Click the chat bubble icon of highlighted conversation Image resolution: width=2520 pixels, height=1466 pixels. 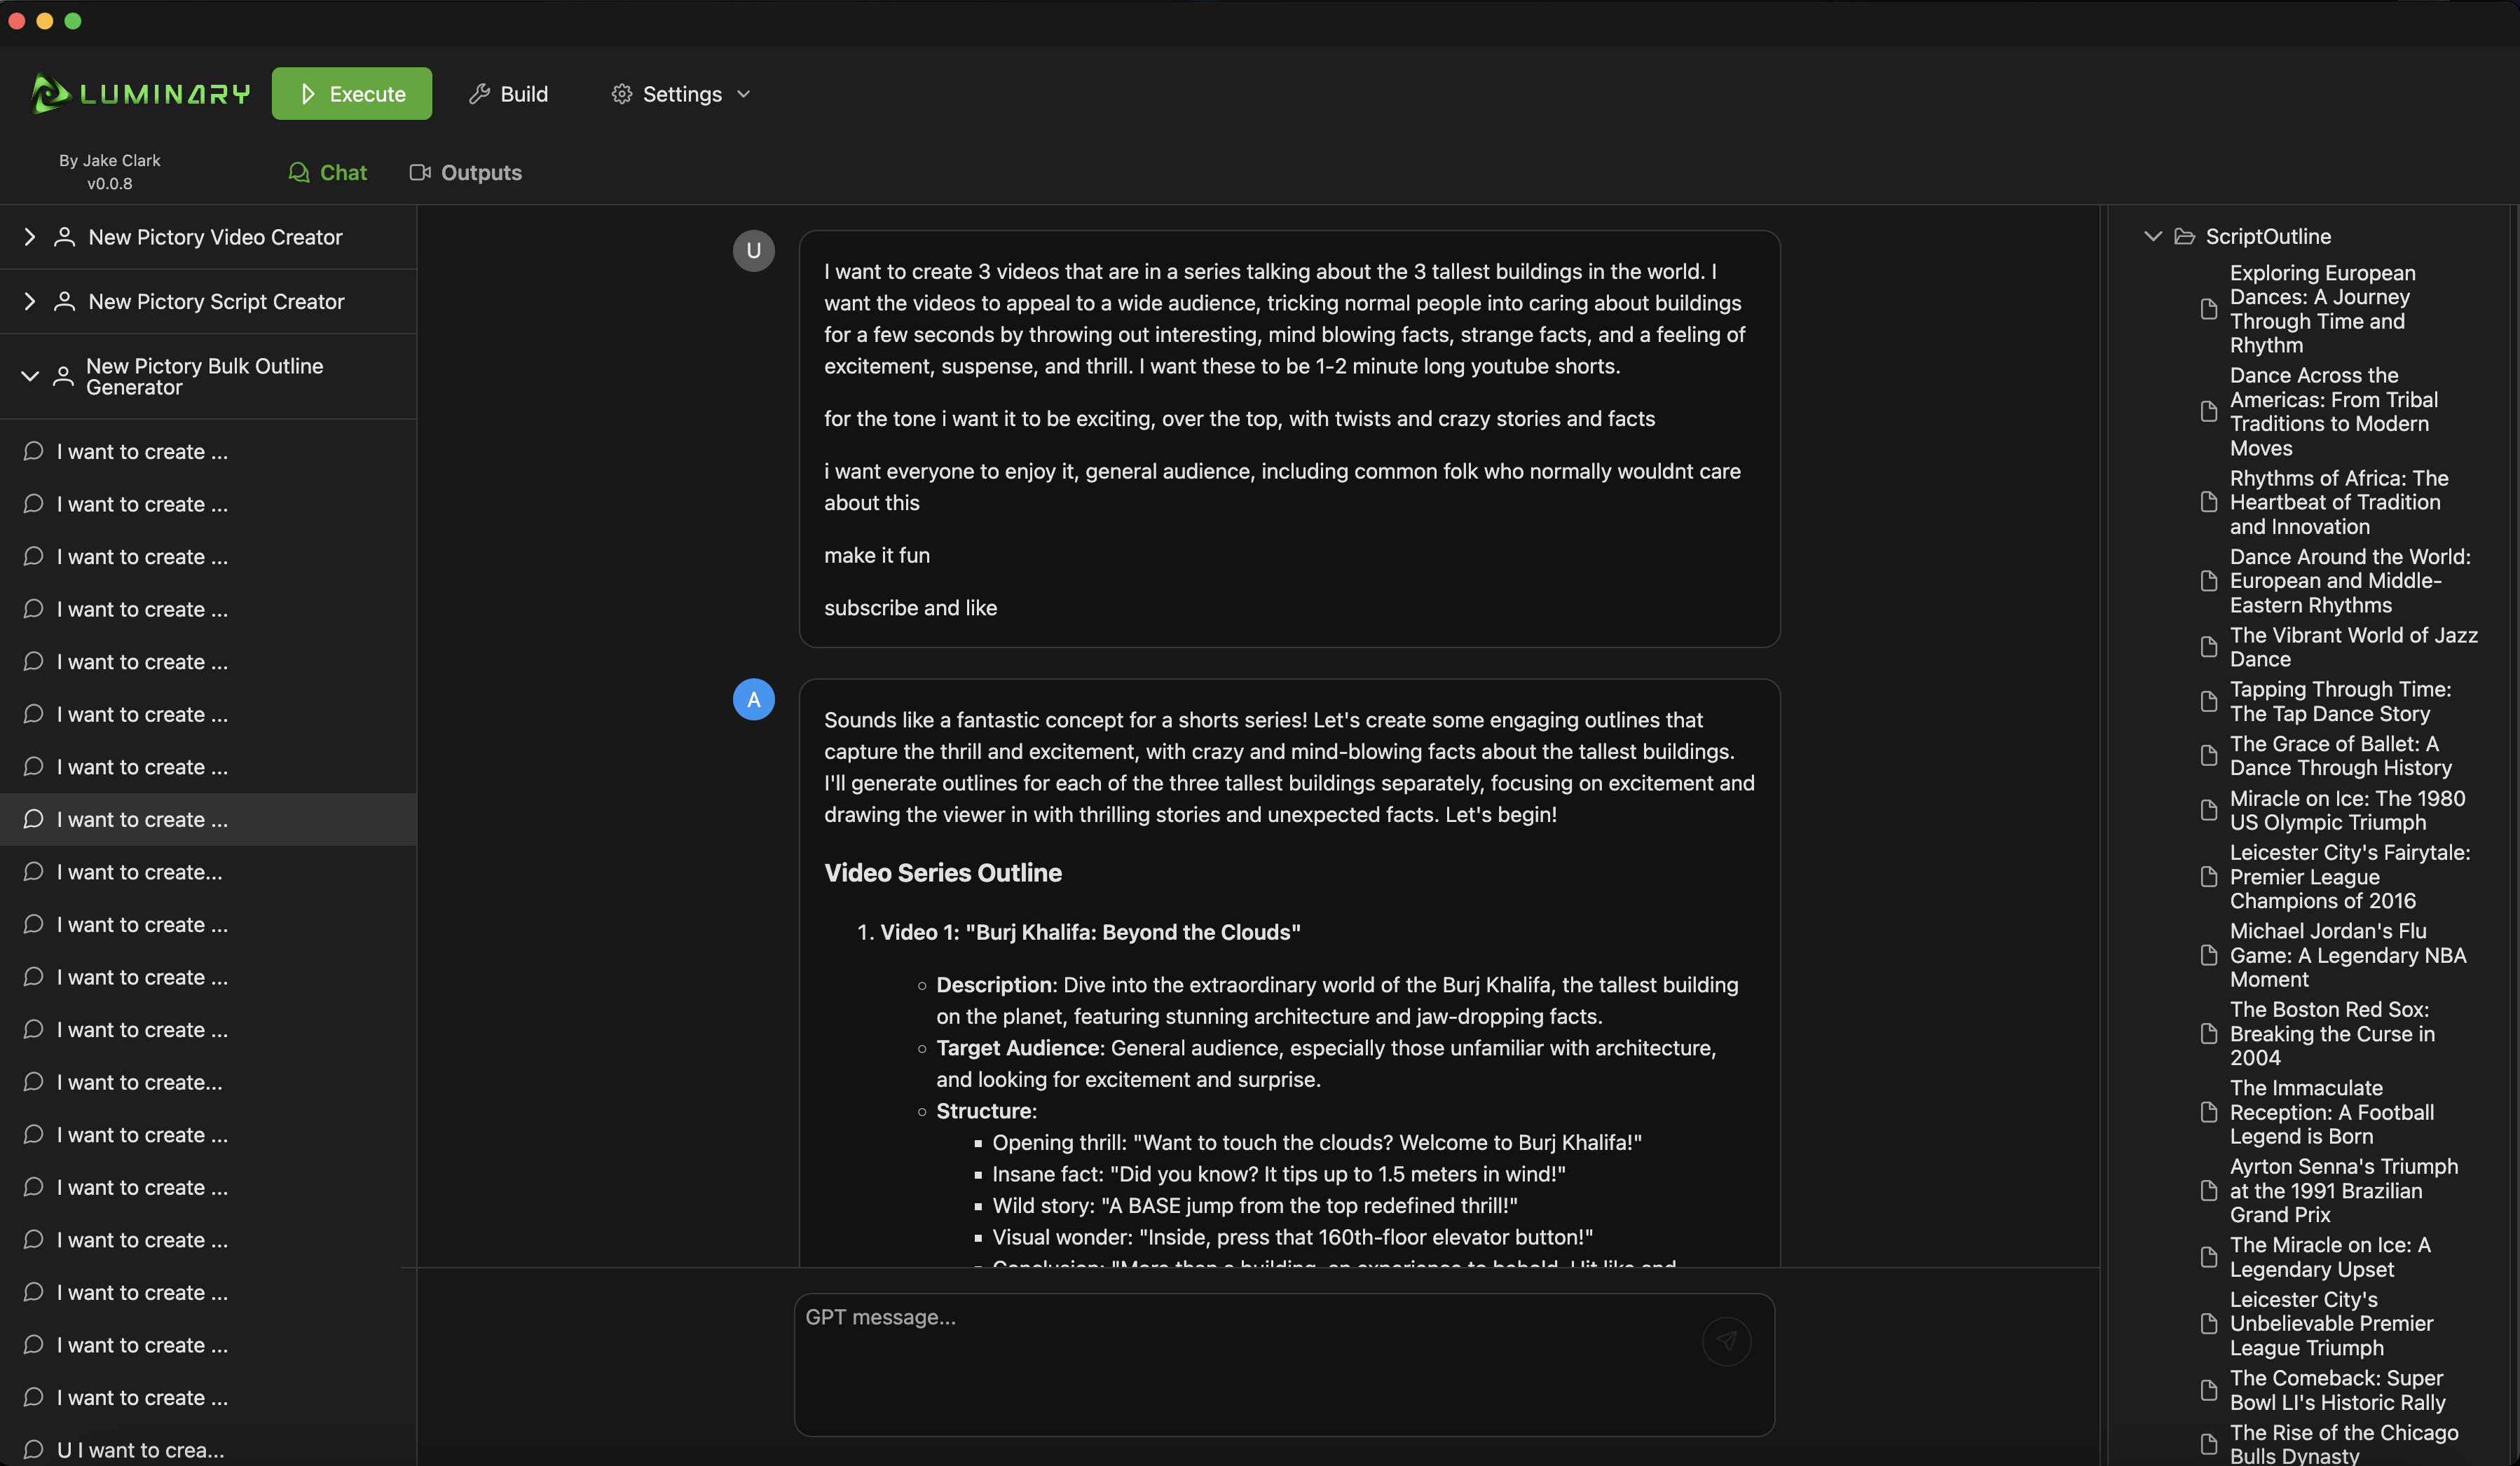pyautogui.click(x=33, y=819)
